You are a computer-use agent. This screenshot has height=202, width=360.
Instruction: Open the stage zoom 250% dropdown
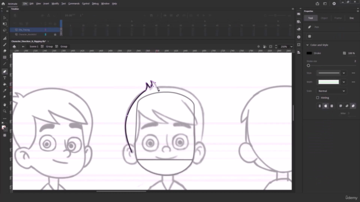pos(291,47)
